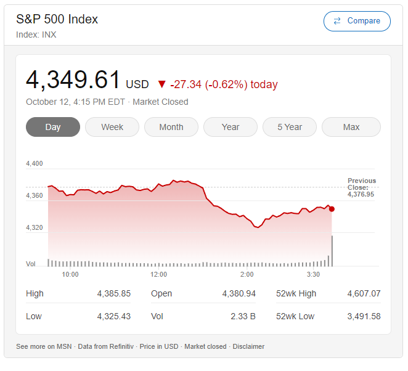Click the tall closing volume bar

(x=332, y=251)
